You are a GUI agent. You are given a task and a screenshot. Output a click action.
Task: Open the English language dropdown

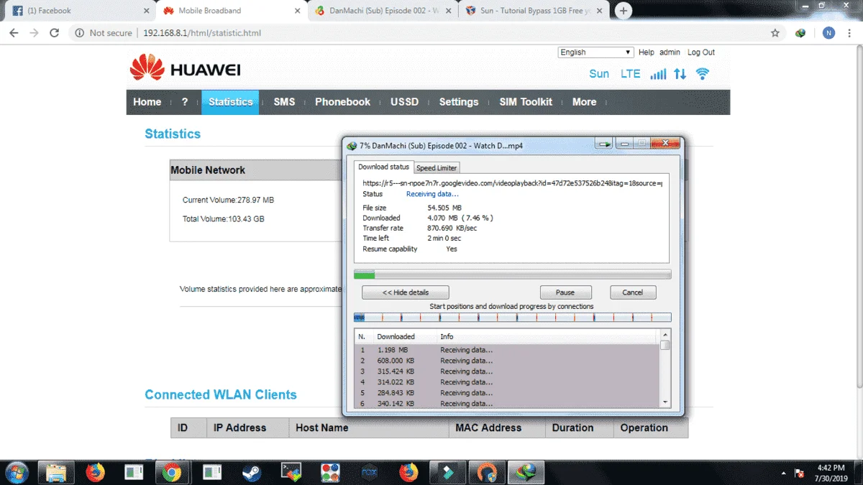(x=595, y=52)
